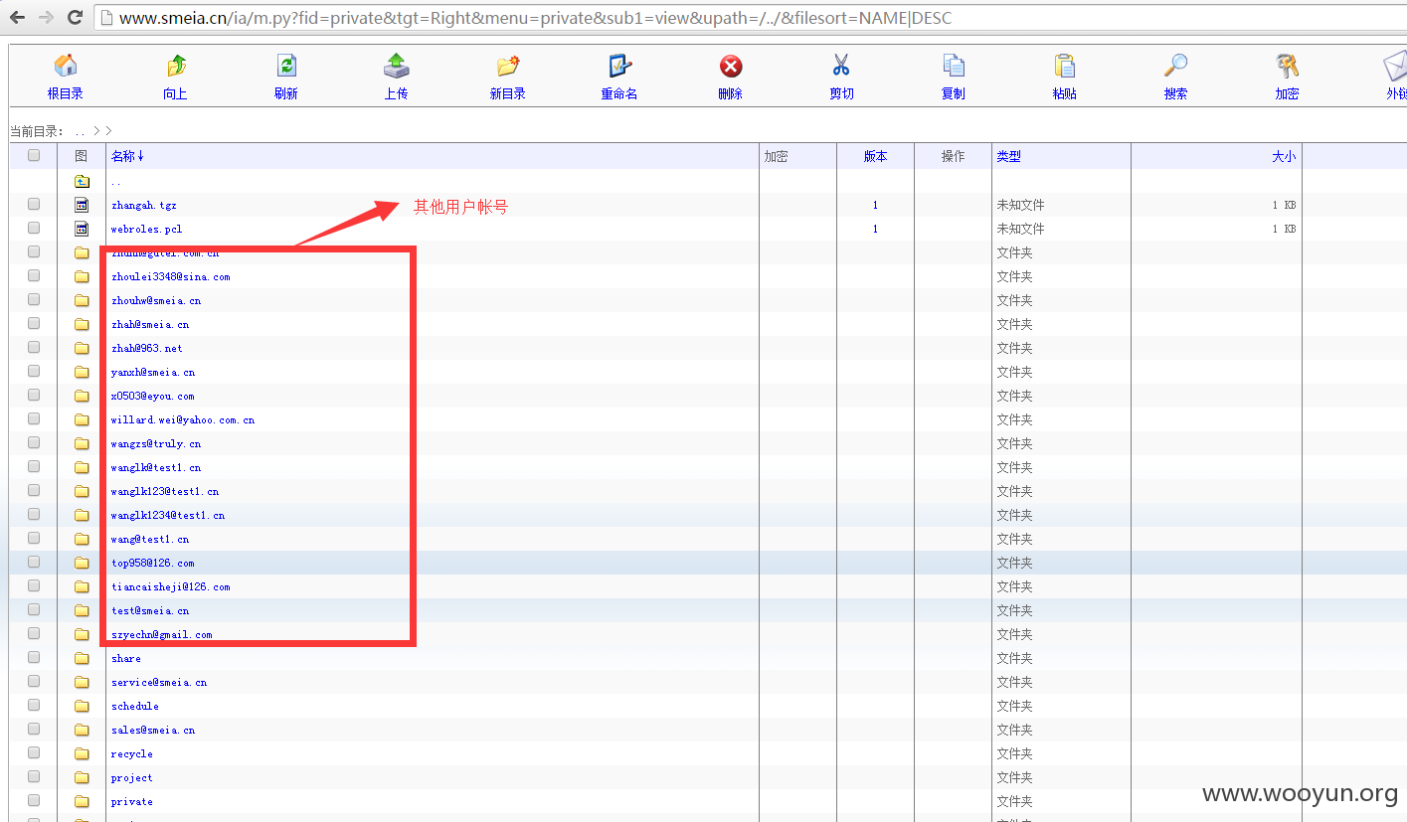The height and width of the screenshot is (822, 1407).
Task: Click folder icon for recycle
Action: 82,753
